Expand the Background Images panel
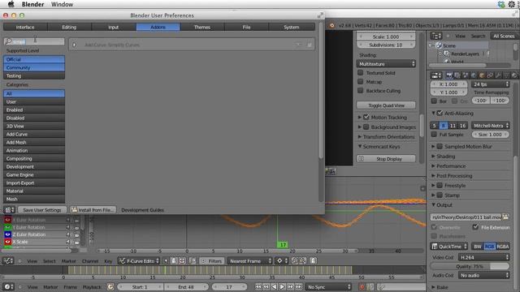Screen dimensions: 520x292 coord(359,127)
